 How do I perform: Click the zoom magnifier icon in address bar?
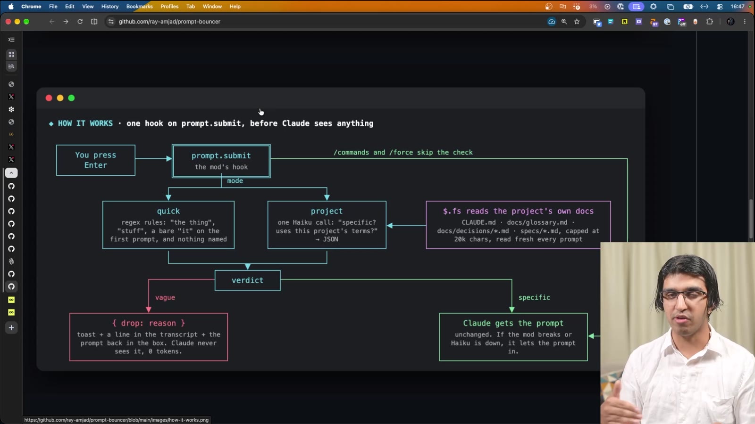coord(564,22)
